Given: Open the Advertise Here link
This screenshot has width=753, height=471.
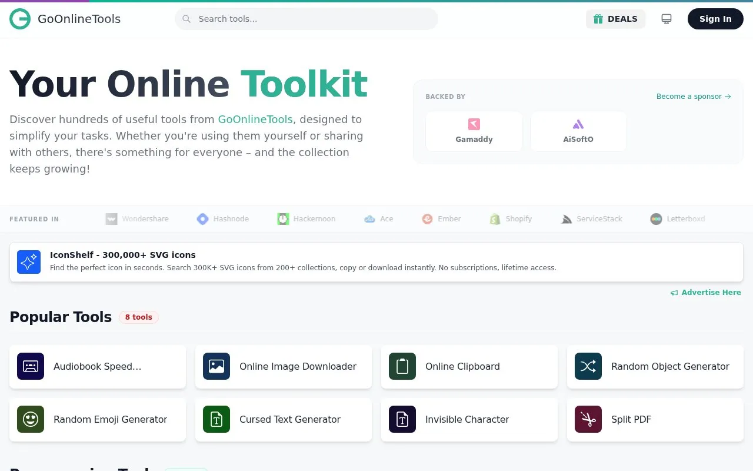Looking at the screenshot, I should (x=706, y=293).
